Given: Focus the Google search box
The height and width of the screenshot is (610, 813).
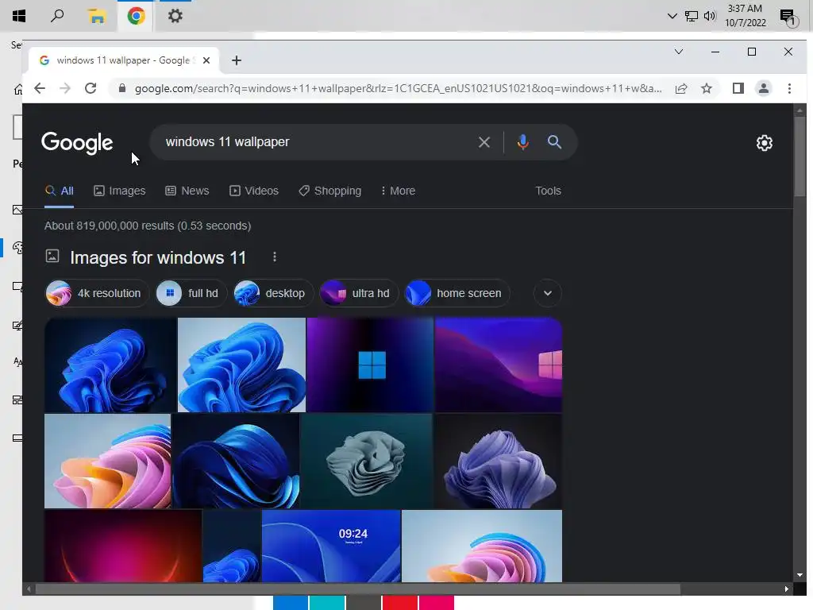Looking at the screenshot, I should [316, 142].
